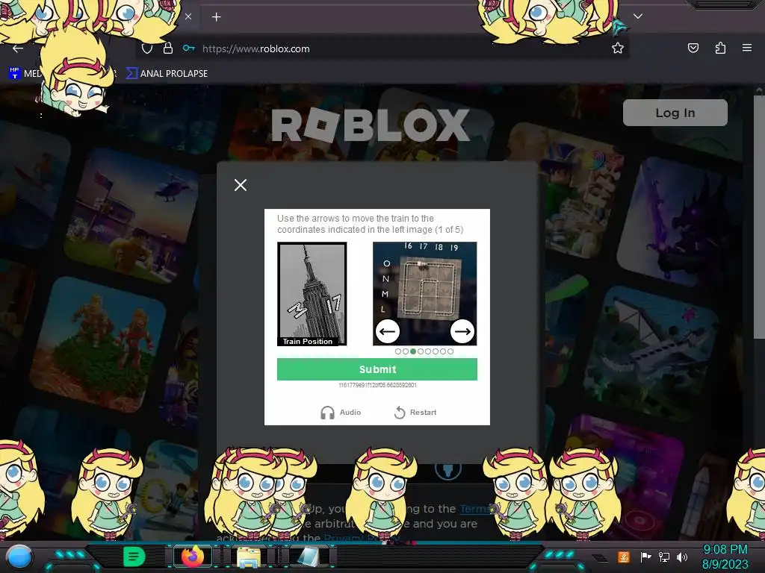Image resolution: width=765 pixels, height=573 pixels.
Task: Restart the challenge
Action: pyautogui.click(x=415, y=412)
